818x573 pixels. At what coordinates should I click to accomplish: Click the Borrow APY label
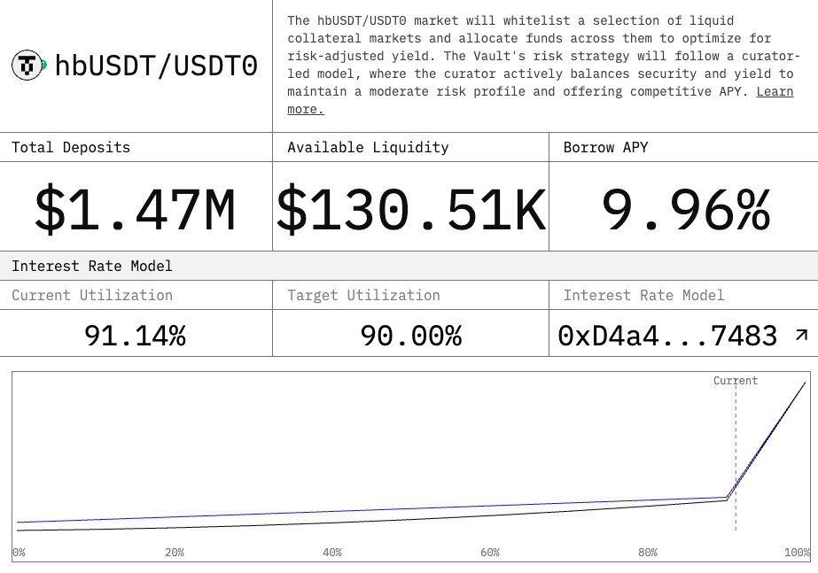coord(605,147)
